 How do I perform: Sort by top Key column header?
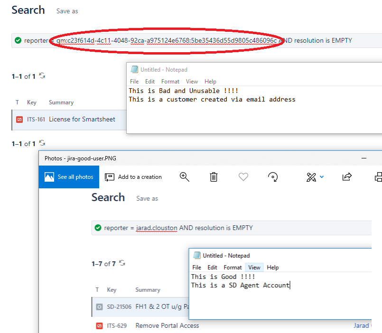point(32,102)
